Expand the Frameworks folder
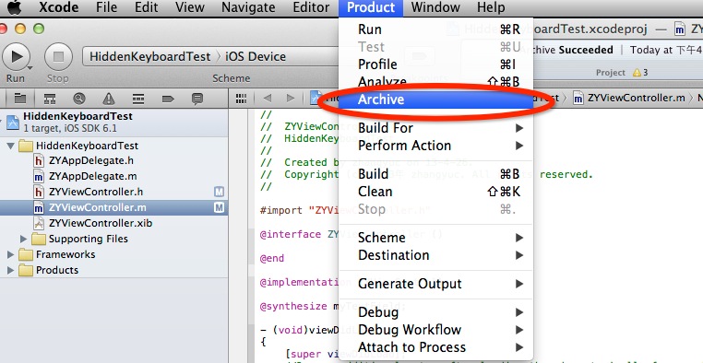Viewport: 703px width, 363px height. [10, 254]
